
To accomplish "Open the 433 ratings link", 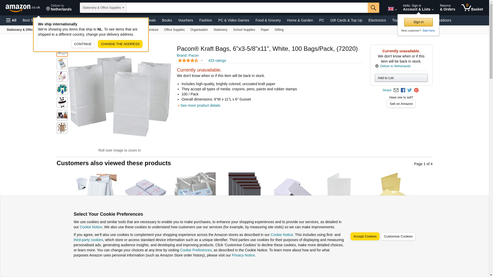I will 217,61.
